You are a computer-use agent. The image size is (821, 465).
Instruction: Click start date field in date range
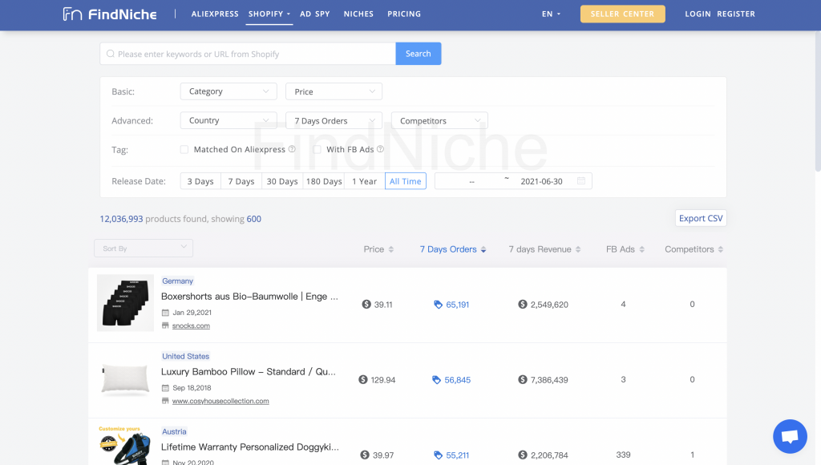click(x=471, y=181)
